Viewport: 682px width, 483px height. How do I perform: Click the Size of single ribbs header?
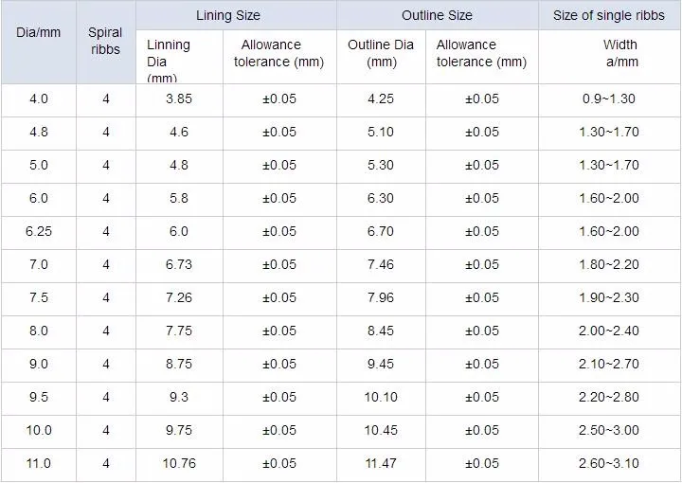click(609, 16)
